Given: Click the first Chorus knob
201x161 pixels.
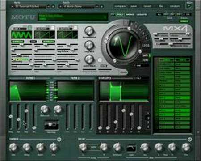Looking at the screenshot, I should (13, 147).
